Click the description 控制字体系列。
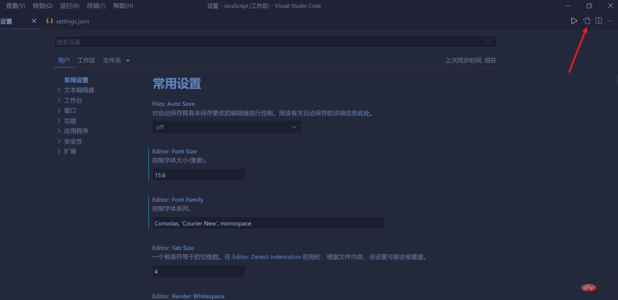The height and width of the screenshot is (300, 618). click(172, 209)
